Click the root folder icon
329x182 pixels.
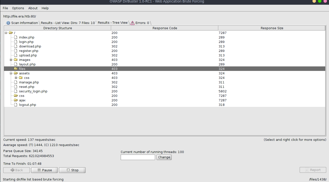pos(11,33)
